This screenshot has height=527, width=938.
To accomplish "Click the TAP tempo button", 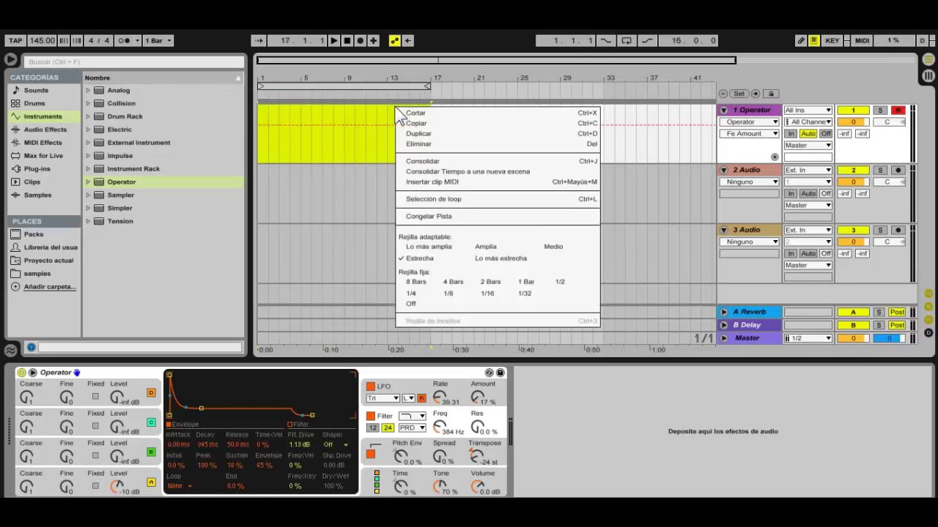I will (x=15, y=41).
